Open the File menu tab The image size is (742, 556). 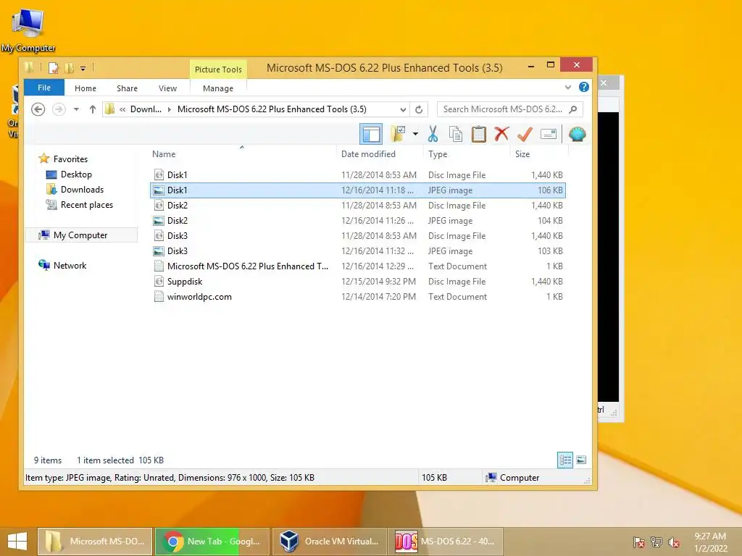click(44, 88)
